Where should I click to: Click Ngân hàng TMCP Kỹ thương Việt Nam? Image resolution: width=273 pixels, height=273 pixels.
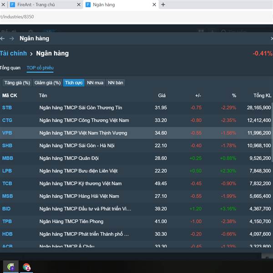coord(81,184)
